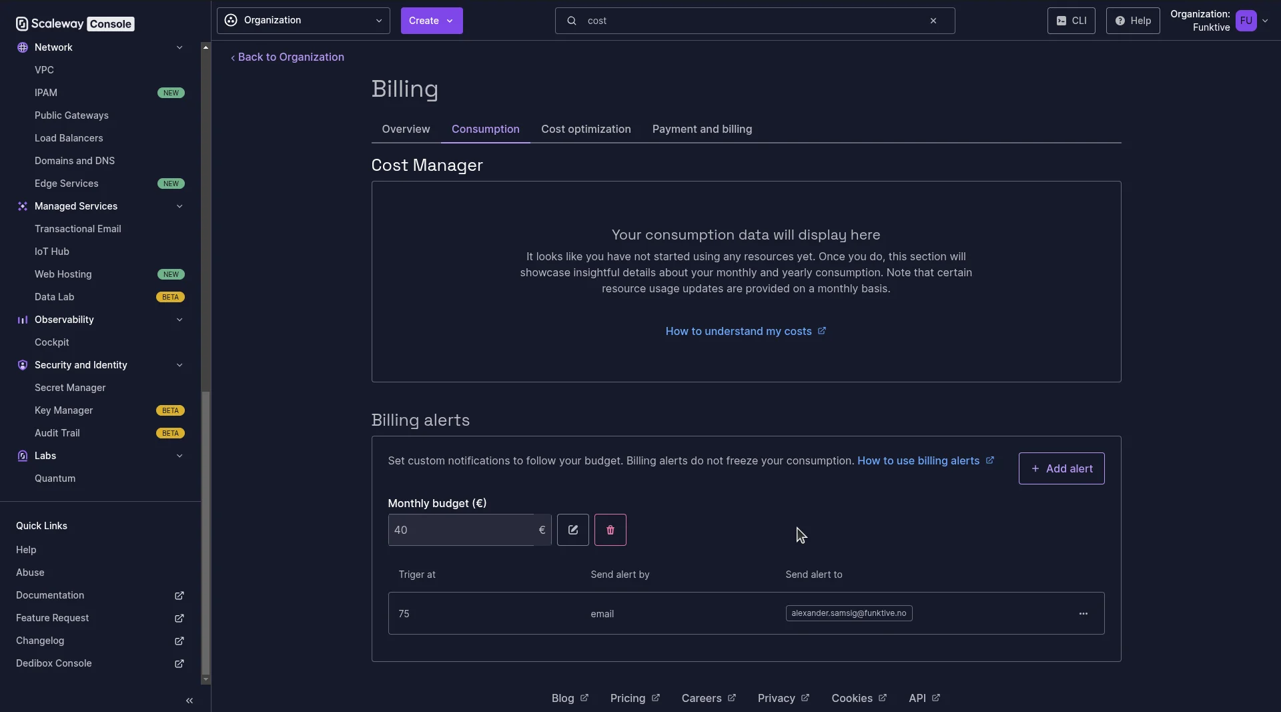Open Audit Trail in the sidebar

(x=57, y=433)
